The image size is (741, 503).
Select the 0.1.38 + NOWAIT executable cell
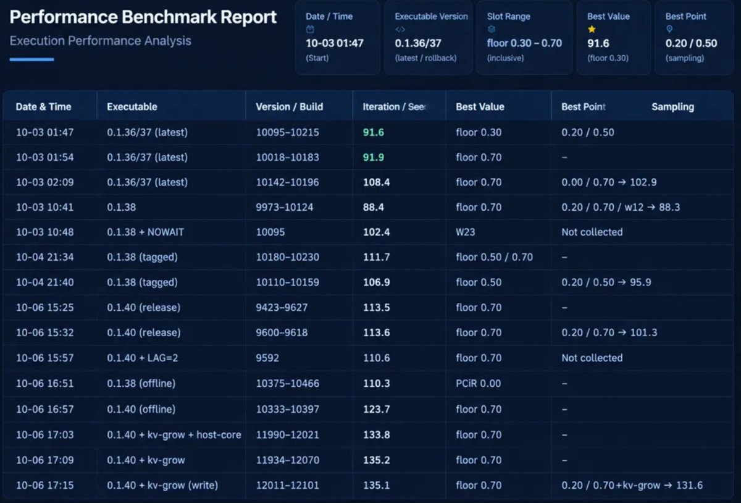point(147,232)
